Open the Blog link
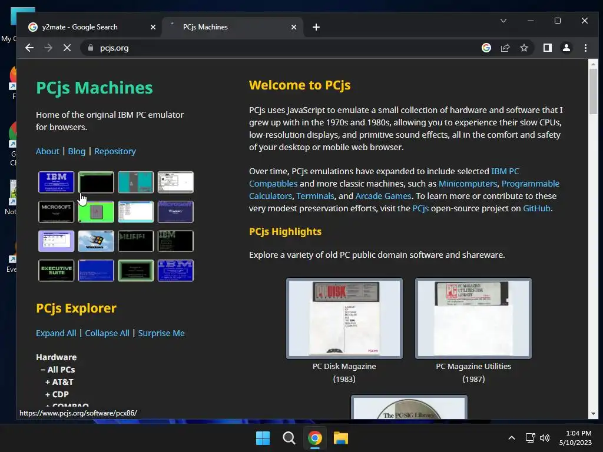This screenshot has width=603, height=452. pos(77,151)
